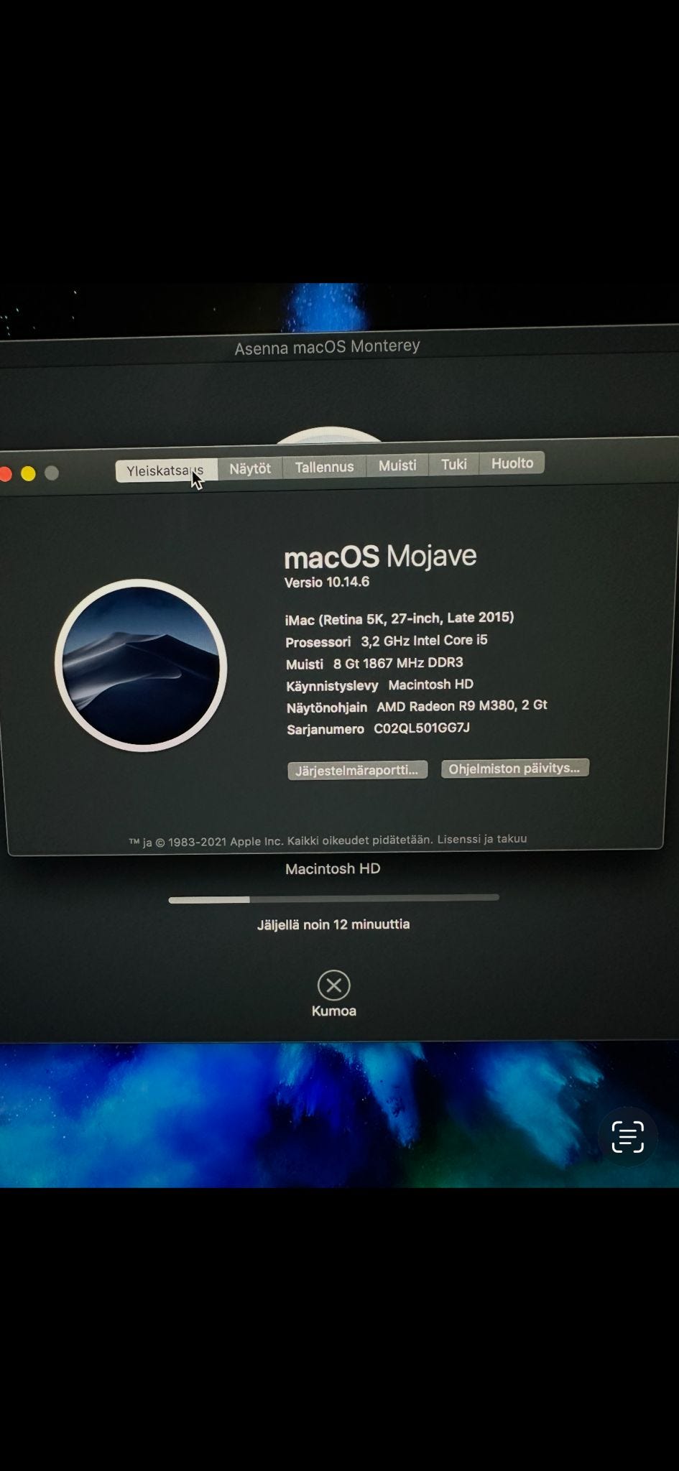Select the Huolto tab
Image resolution: width=679 pixels, height=1471 pixels.
512,463
